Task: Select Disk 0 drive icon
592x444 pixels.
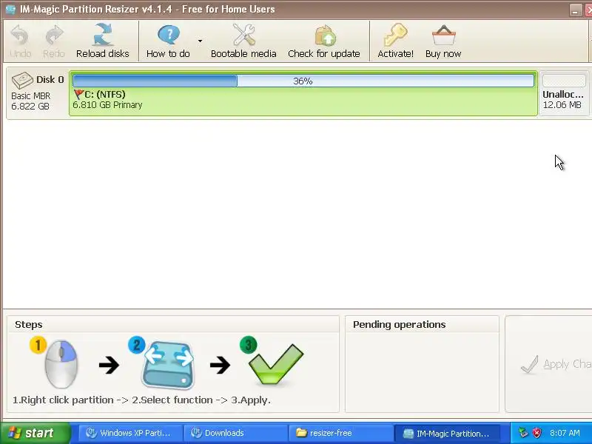Action: pos(22,80)
